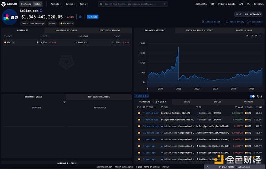Click the verified badge beside LuBian.com
266x169 pixels.
click(x=41, y=11)
